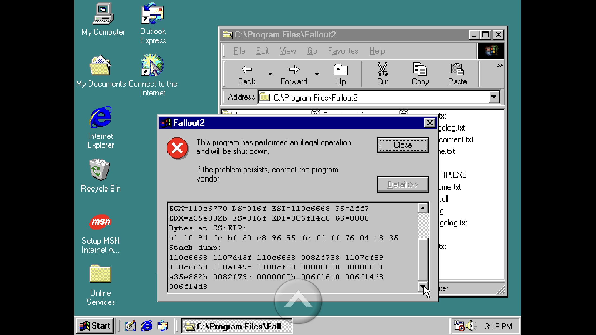
Task: Show Desktop from Quick Launch
Action: pos(130,326)
